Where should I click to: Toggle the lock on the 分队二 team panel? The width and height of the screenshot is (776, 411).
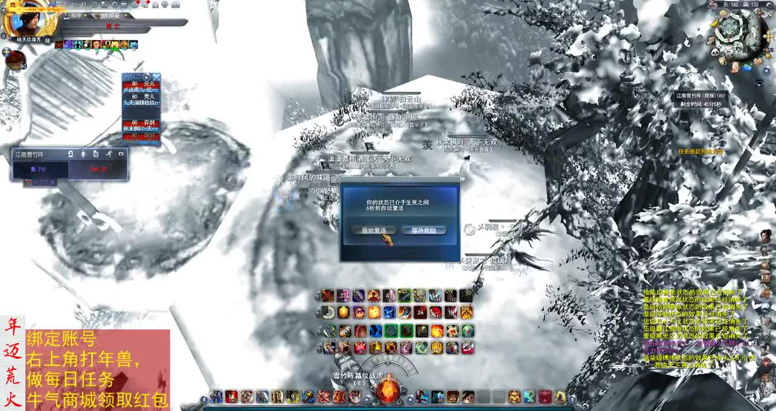point(148,77)
